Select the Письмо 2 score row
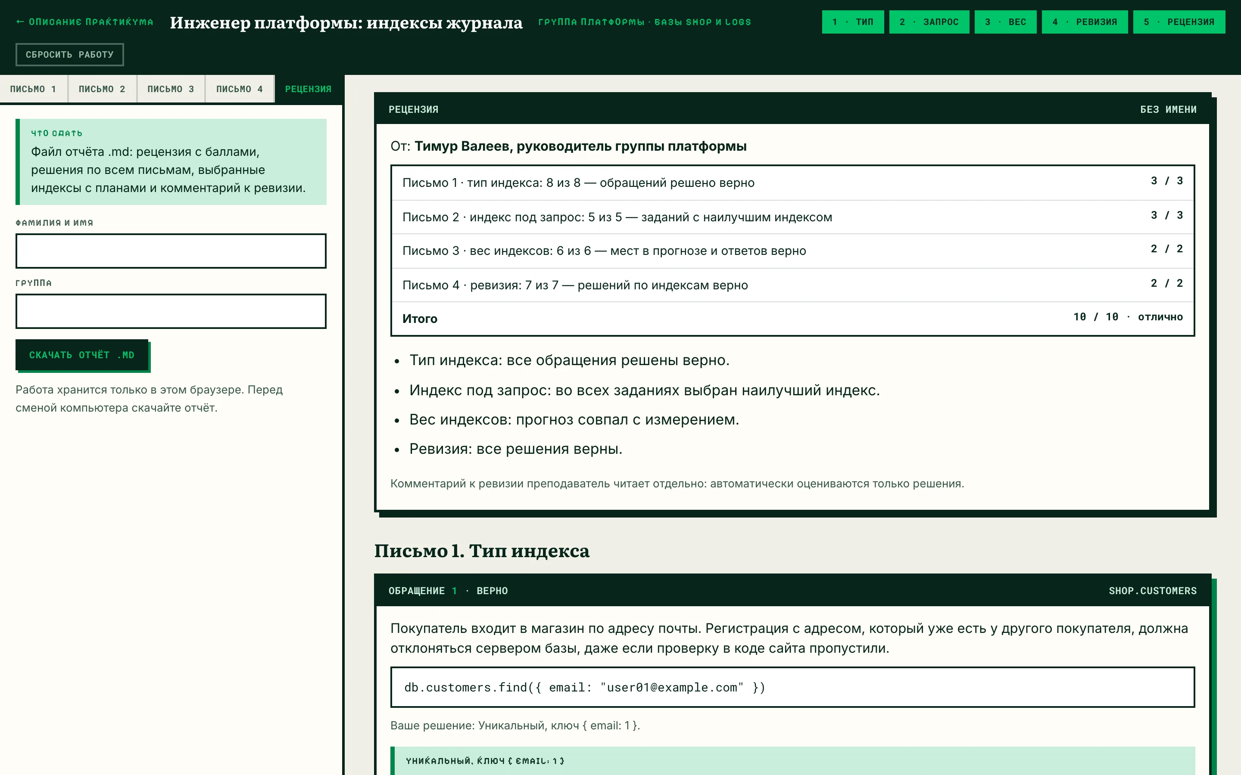This screenshot has width=1241, height=775. pyautogui.click(x=792, y=217)
